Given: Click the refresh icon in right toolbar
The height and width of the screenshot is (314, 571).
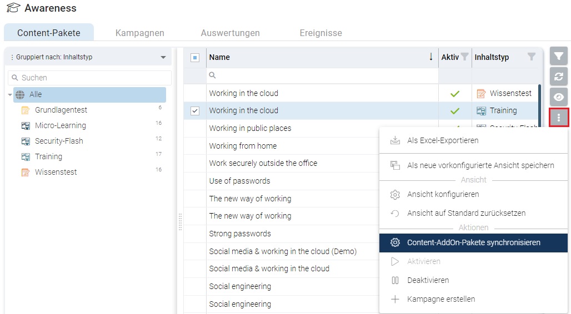Looking at the screenshot, I should 559,77.
